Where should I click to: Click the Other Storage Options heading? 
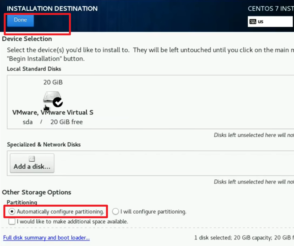tap(37, 192)
